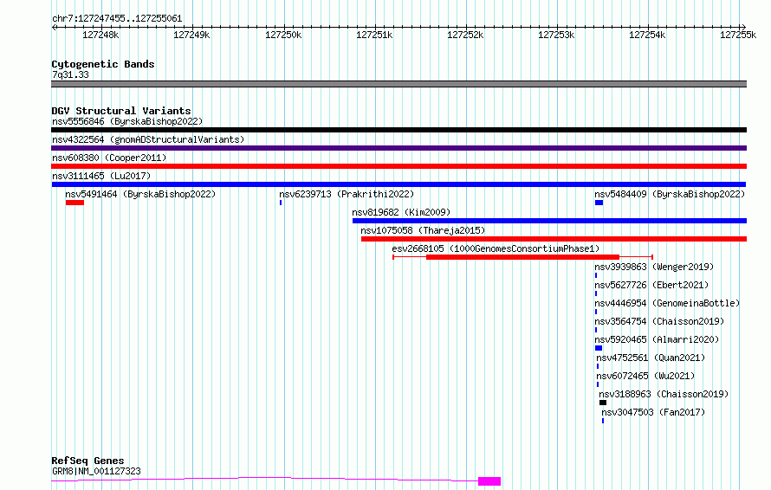The height and width of the screenshot is (490, 771).
Task: Click the nsv6239713 (Prakrithi2022) label
Action: point(347,194)
